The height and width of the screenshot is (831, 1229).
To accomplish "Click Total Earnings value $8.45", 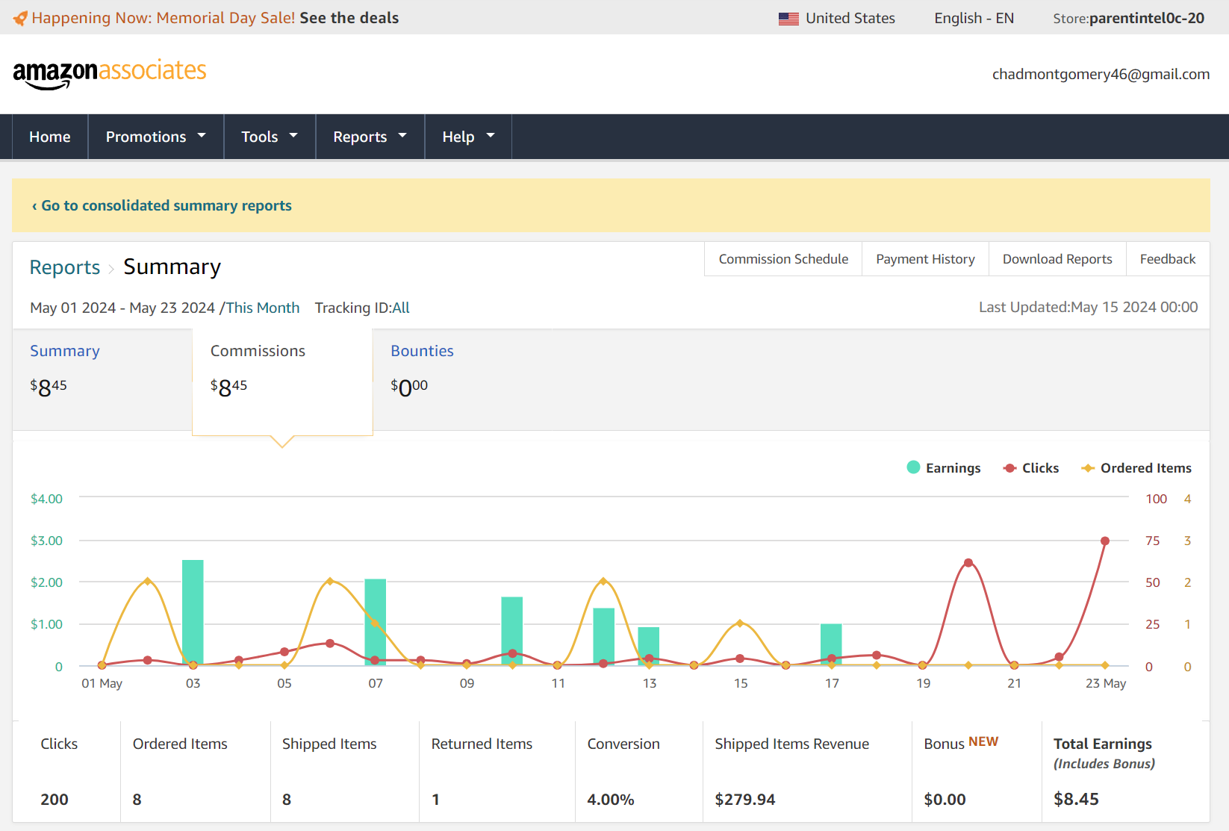I will pyautogui.click(x=1076, y=800).
